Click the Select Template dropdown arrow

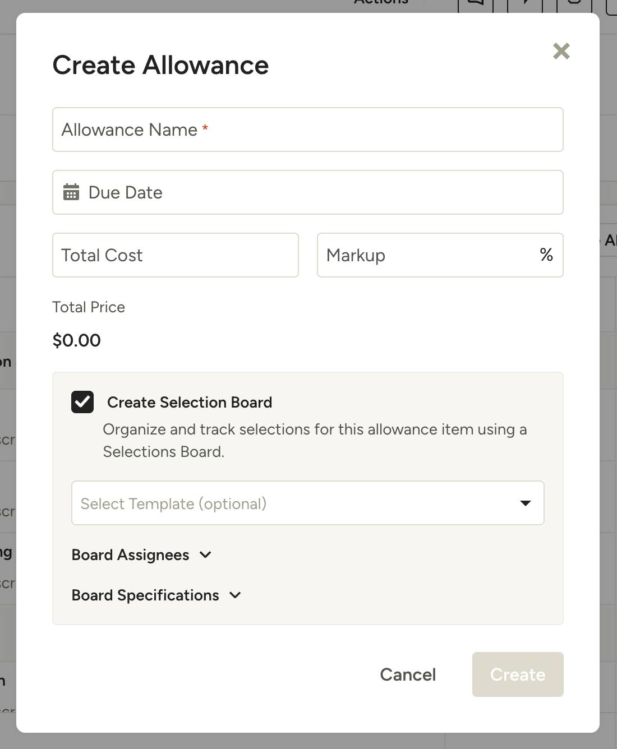[526, 503]
